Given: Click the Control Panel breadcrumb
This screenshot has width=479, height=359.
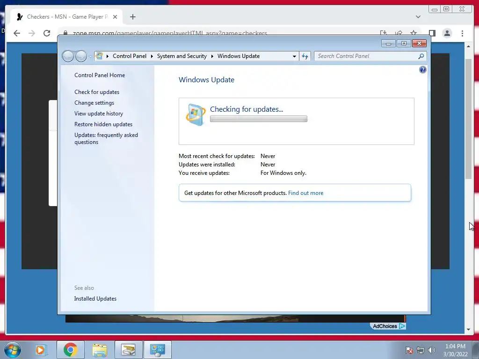Looking at the screenshot, I should pos(130,56).
